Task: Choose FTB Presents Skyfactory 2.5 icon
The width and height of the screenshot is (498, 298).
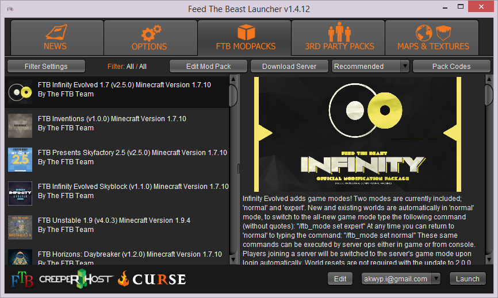Action: [x=20, y=159]
